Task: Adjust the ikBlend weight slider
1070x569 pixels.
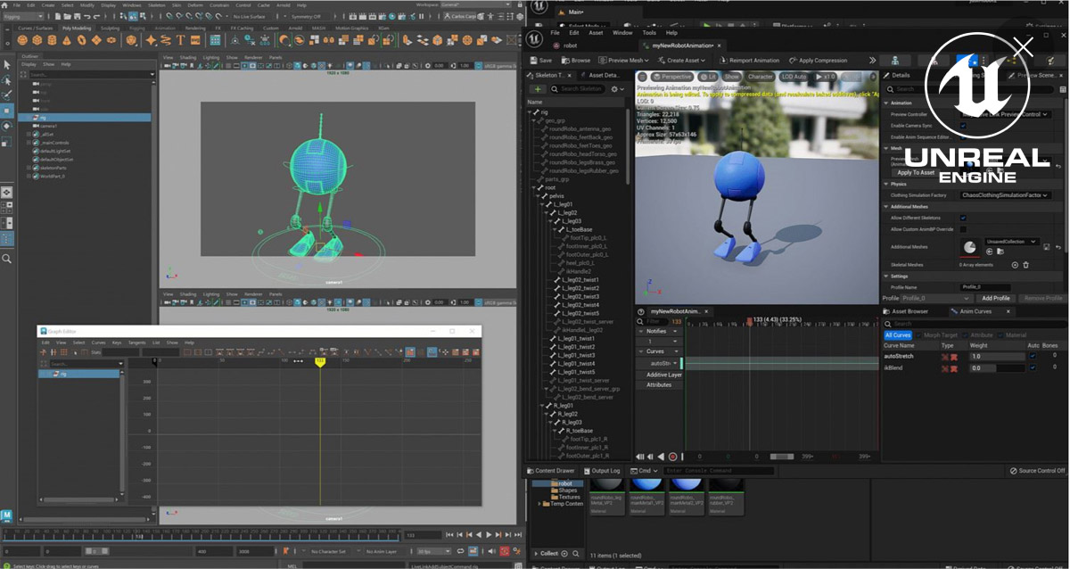Action: click(x=997, y=367)
